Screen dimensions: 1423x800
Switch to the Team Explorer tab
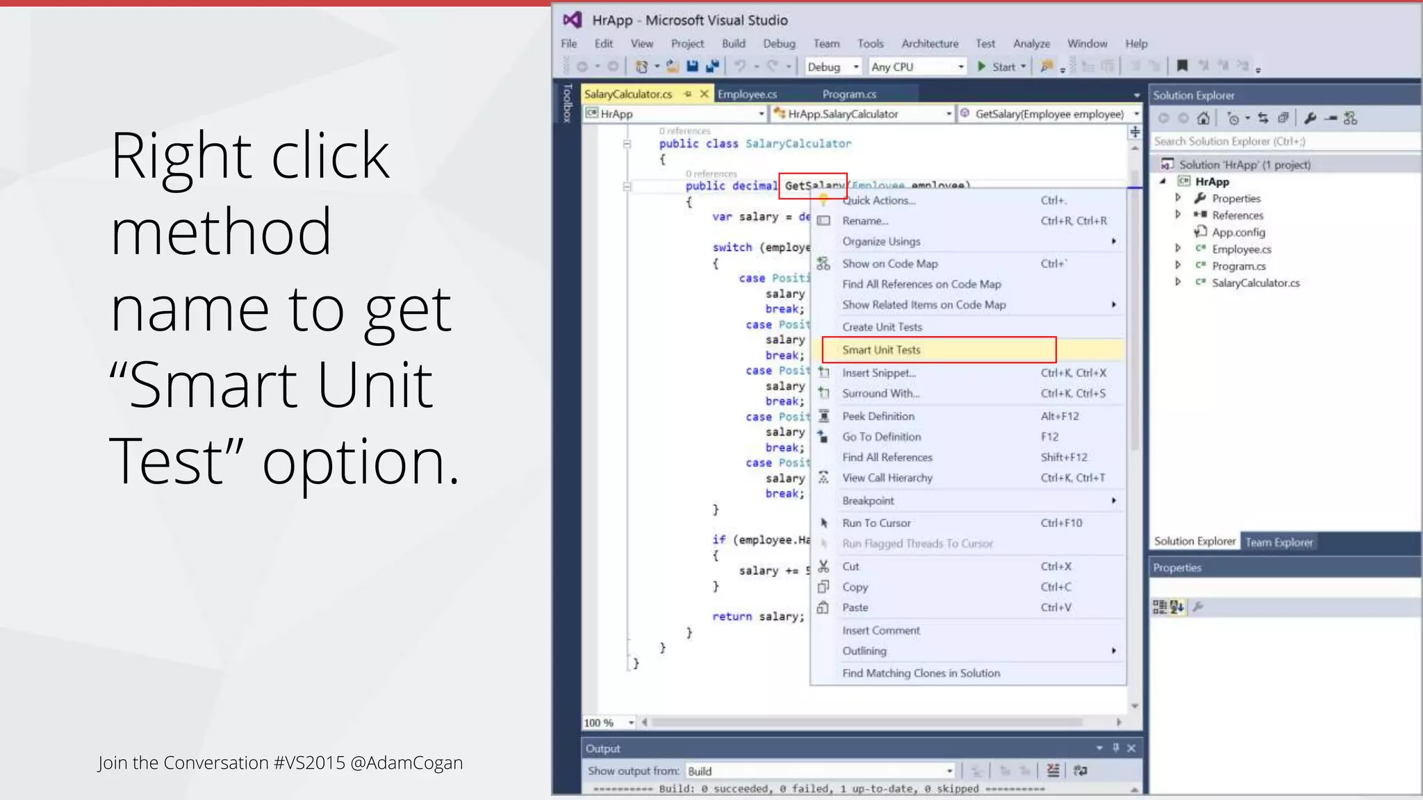tap(1279, 542)
